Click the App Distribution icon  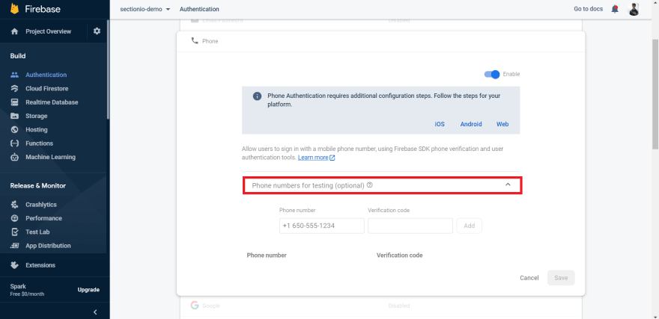(x=15, y=246)
